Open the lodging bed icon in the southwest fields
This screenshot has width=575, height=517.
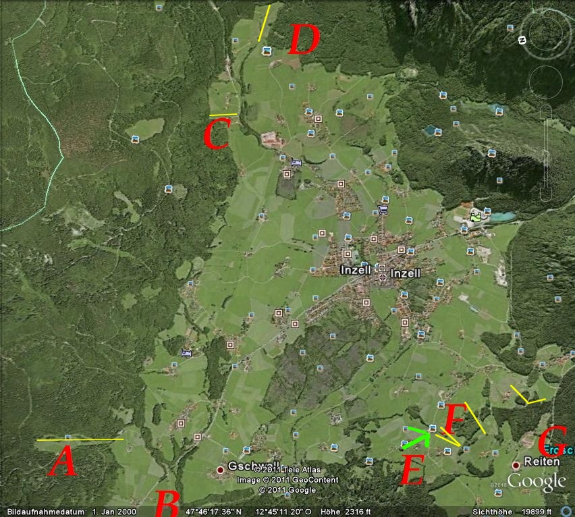click(187, 352)
